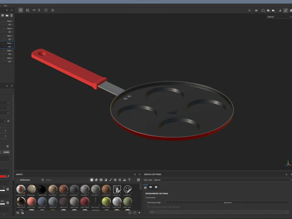Select the first toolbar icon above viewport
This screenshot has height=219, width=292.
(21, 10)
